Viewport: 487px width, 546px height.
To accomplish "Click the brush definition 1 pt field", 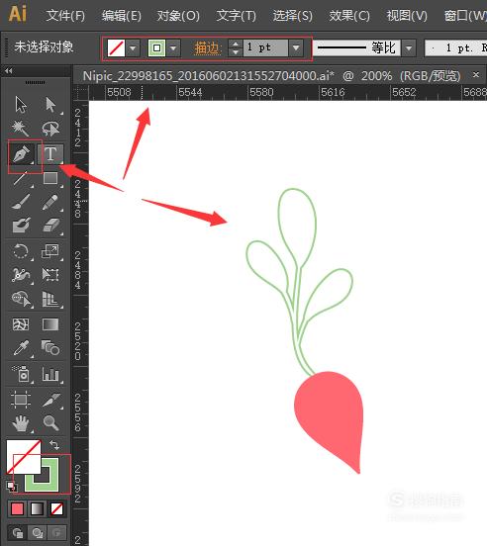I will click(455, 47).
